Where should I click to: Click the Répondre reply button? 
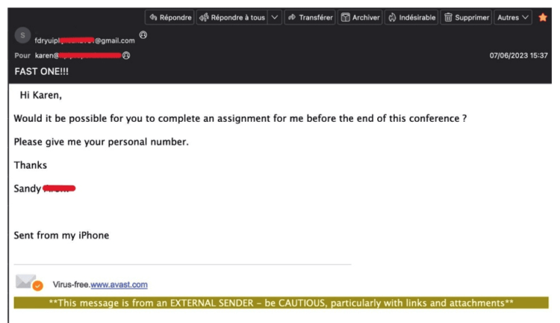tap(169, 17)
